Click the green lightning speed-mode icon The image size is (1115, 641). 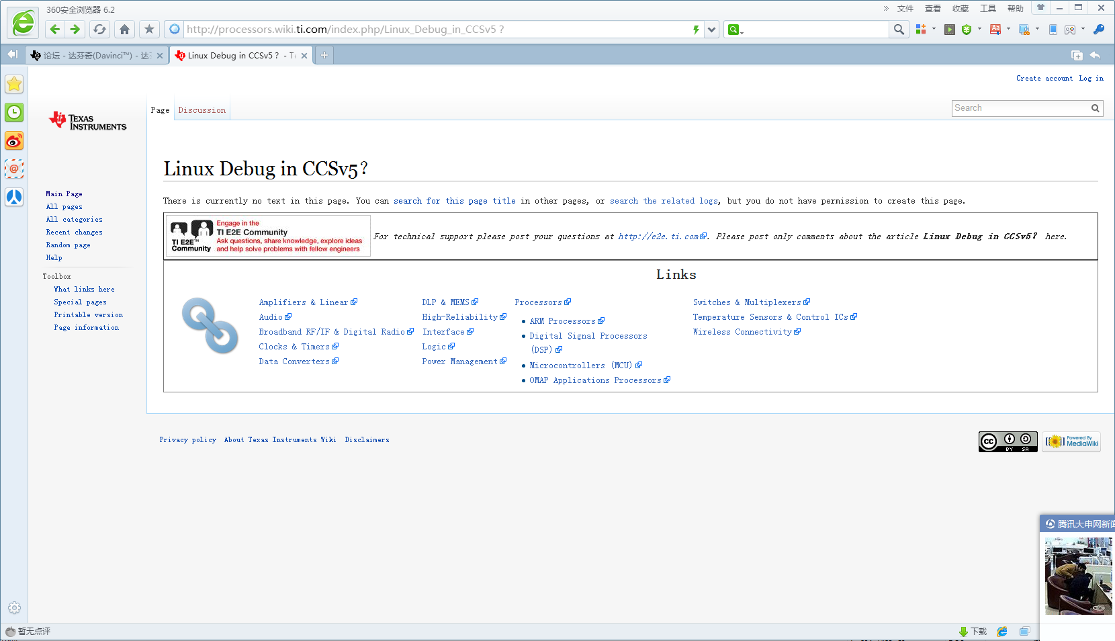(x=696, y=30)
